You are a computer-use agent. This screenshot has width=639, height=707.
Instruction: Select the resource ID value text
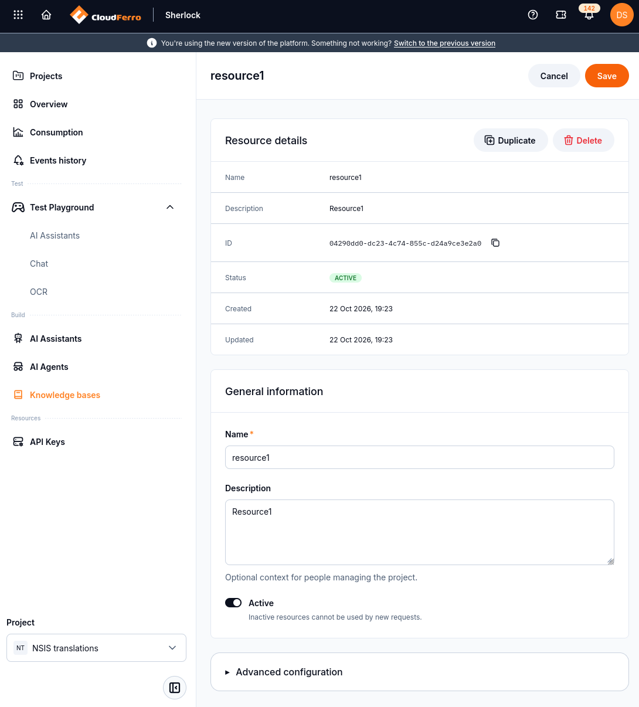[405, 243]
